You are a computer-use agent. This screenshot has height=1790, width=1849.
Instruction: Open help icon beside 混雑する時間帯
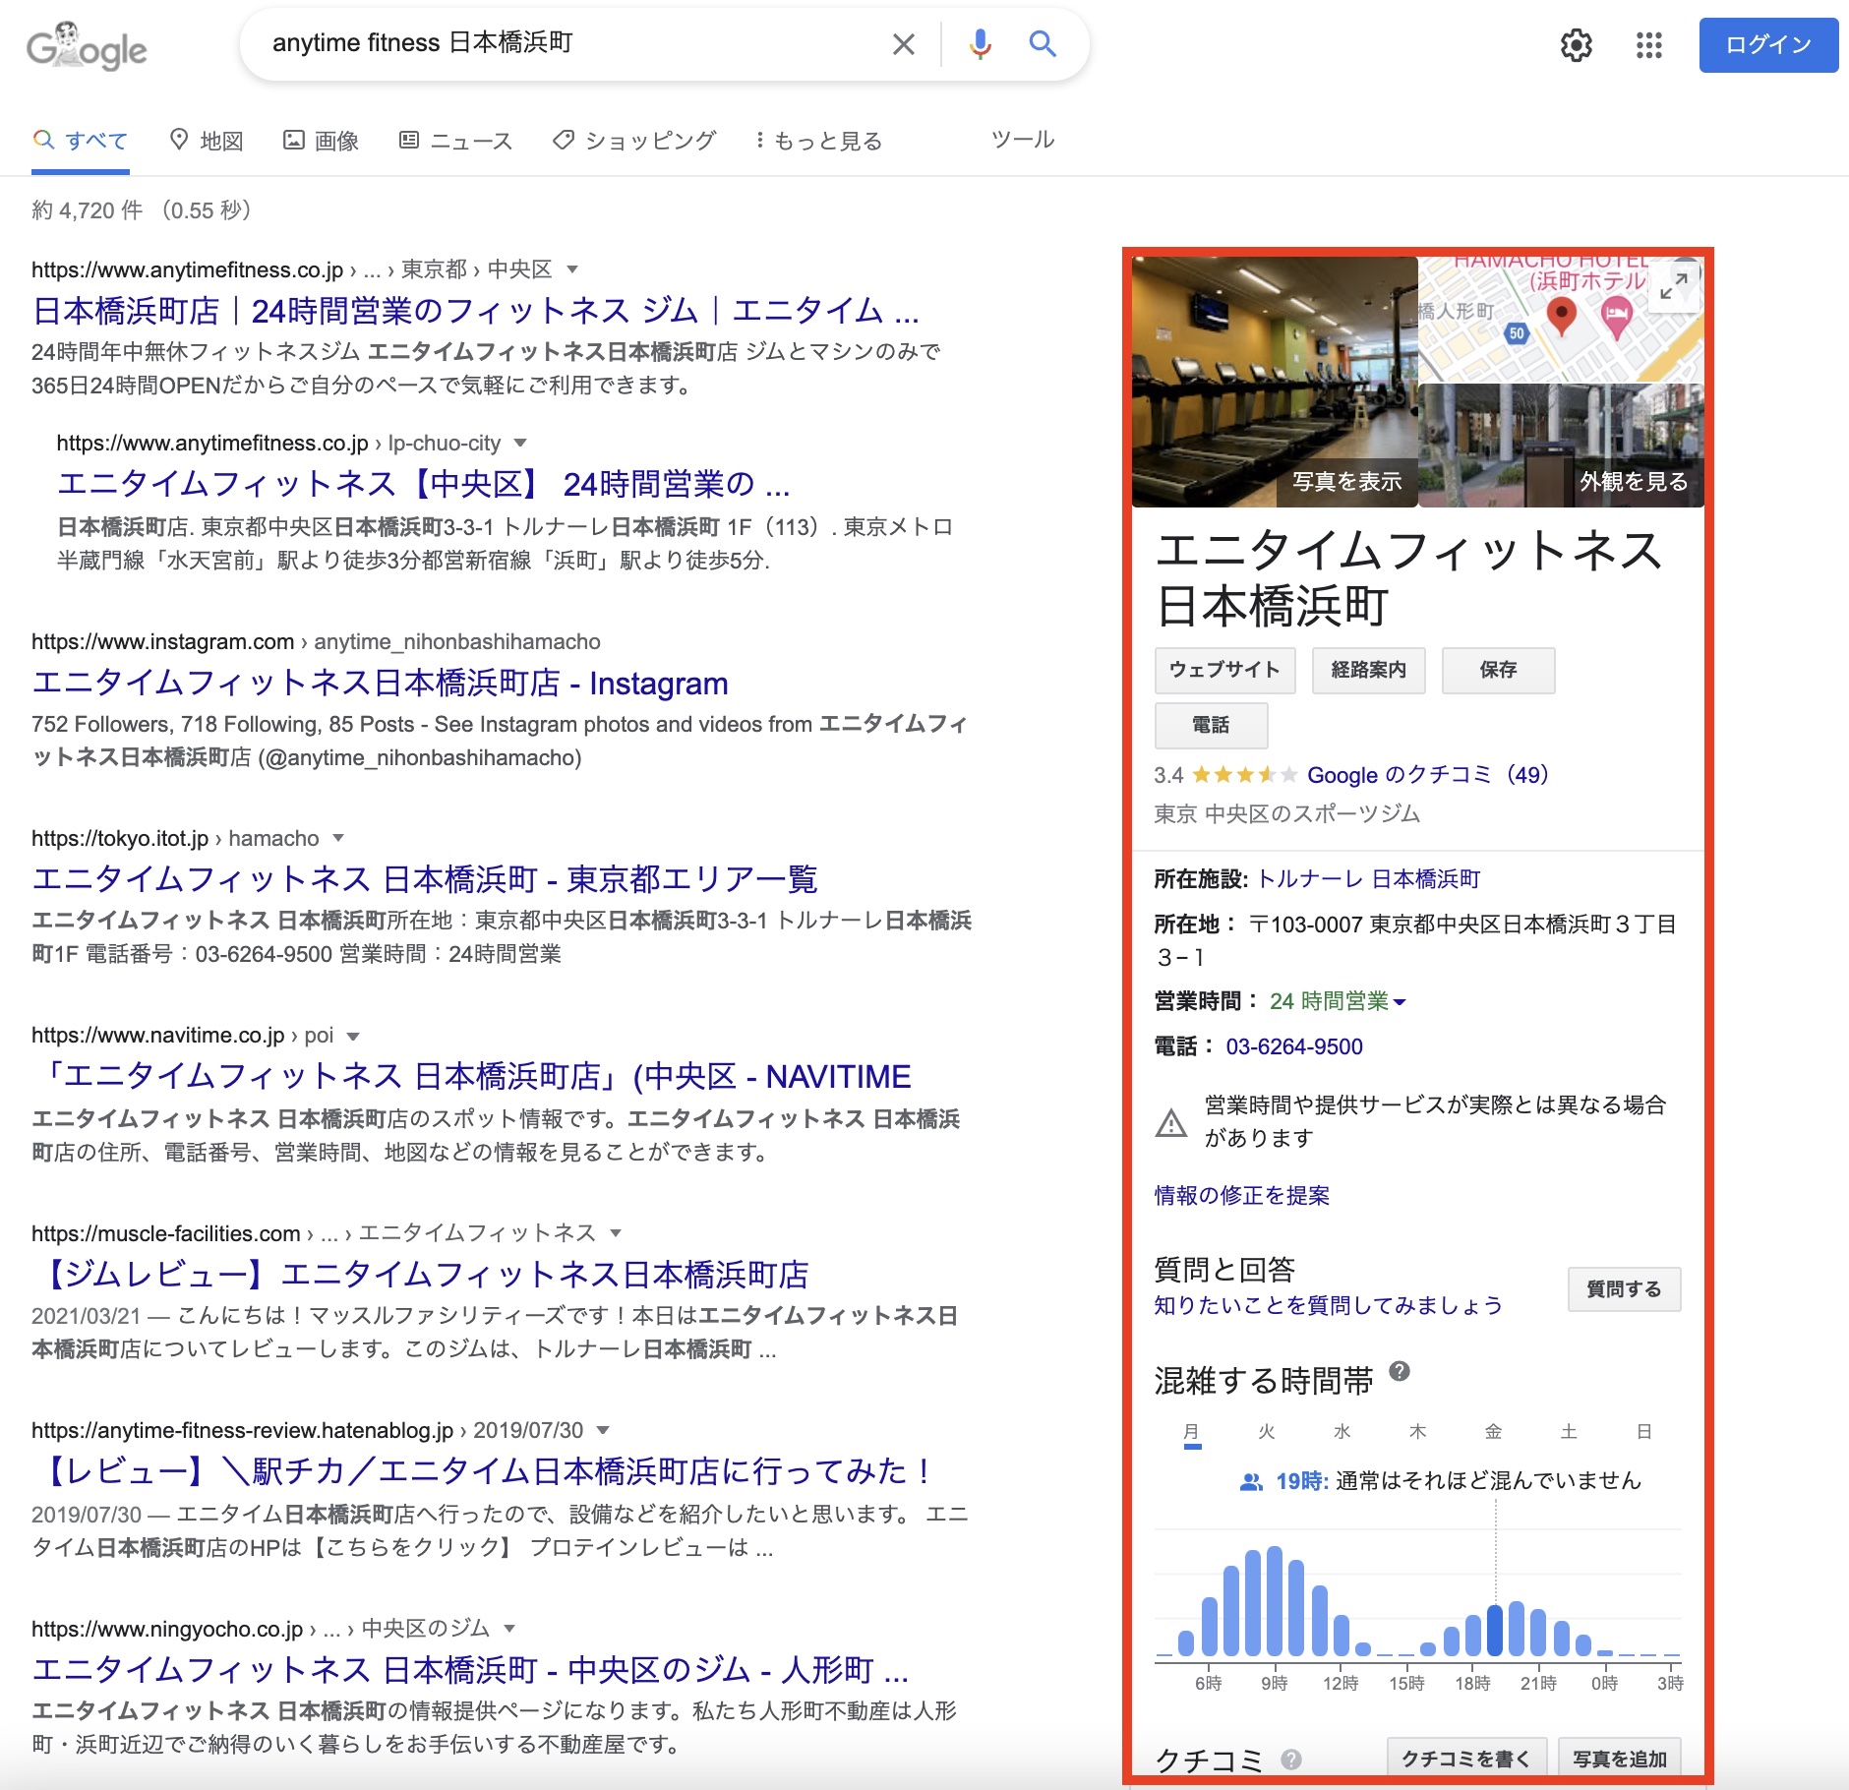pyautogui.click(x=1400, y=1371)
